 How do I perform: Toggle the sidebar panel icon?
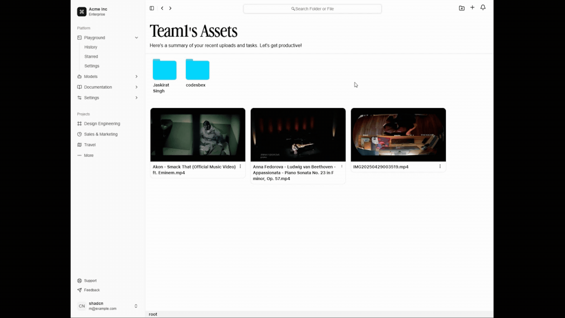point(152,8)
